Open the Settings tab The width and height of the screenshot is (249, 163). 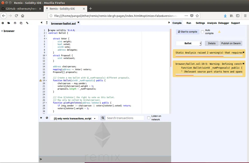click(x=200, y=23)
